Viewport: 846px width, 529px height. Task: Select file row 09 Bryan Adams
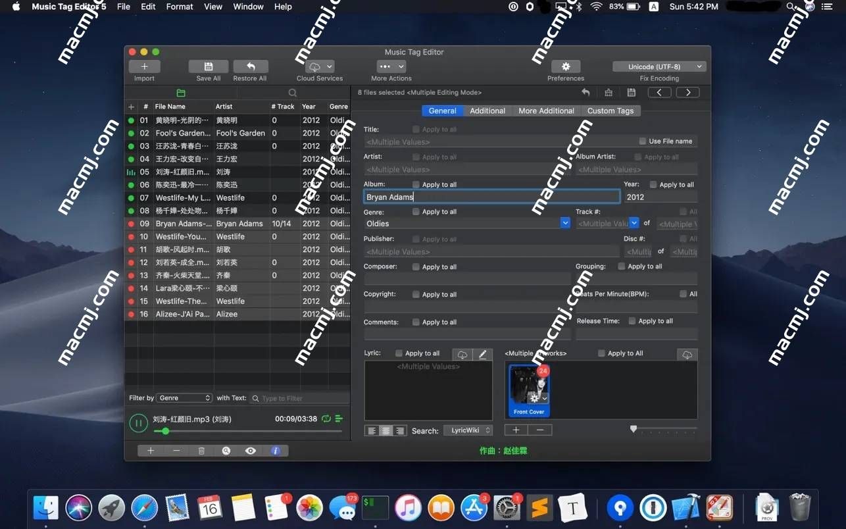click(237, 224)
